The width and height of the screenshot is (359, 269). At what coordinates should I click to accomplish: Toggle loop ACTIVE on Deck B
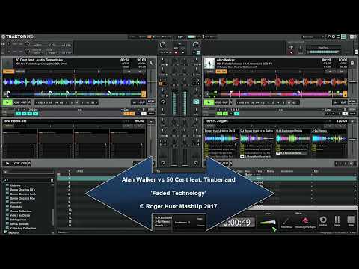(x=352, y=102)
